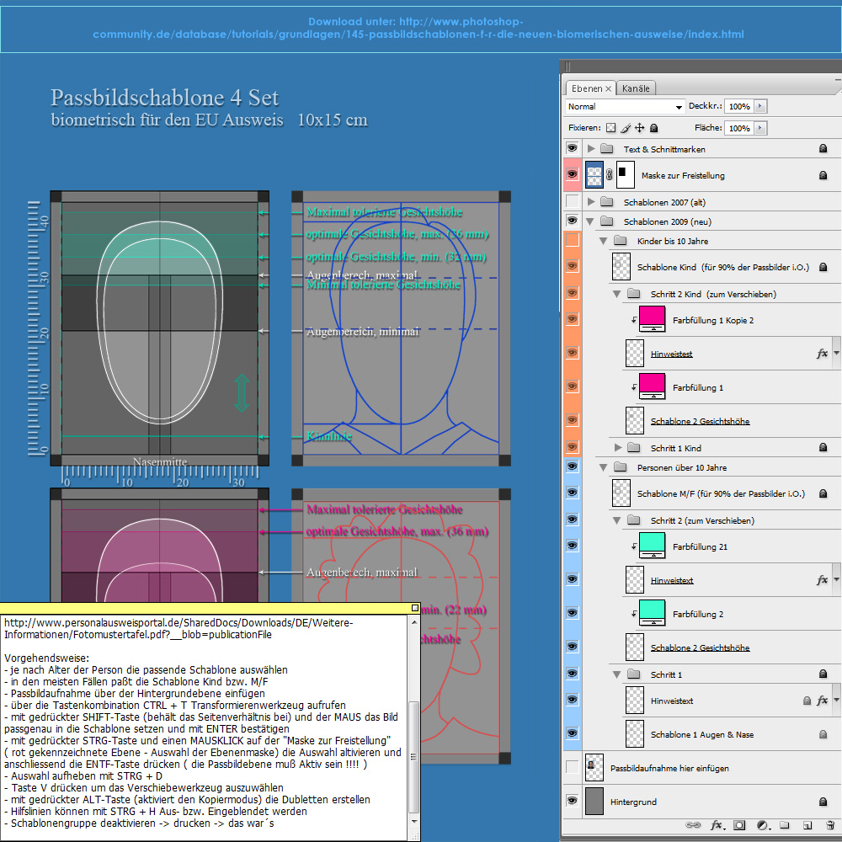The height and width of the screenshot is (842, 842).
Task: Add a layer mask using the footer mask icon
Action: click(x=740, y=825)
